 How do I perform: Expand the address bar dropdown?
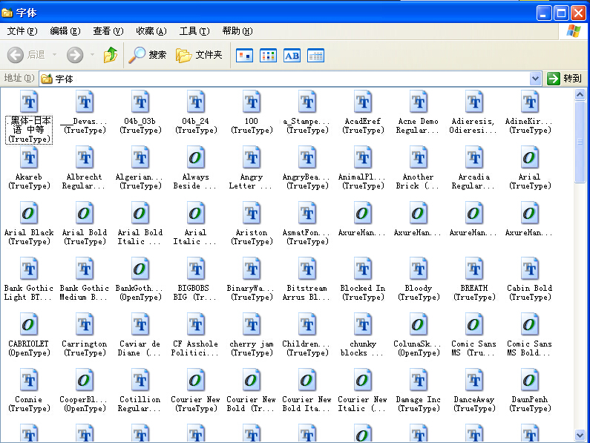click(535, 79)
